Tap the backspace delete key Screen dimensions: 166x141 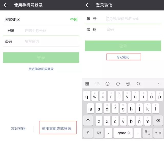[x=158, y=121]
